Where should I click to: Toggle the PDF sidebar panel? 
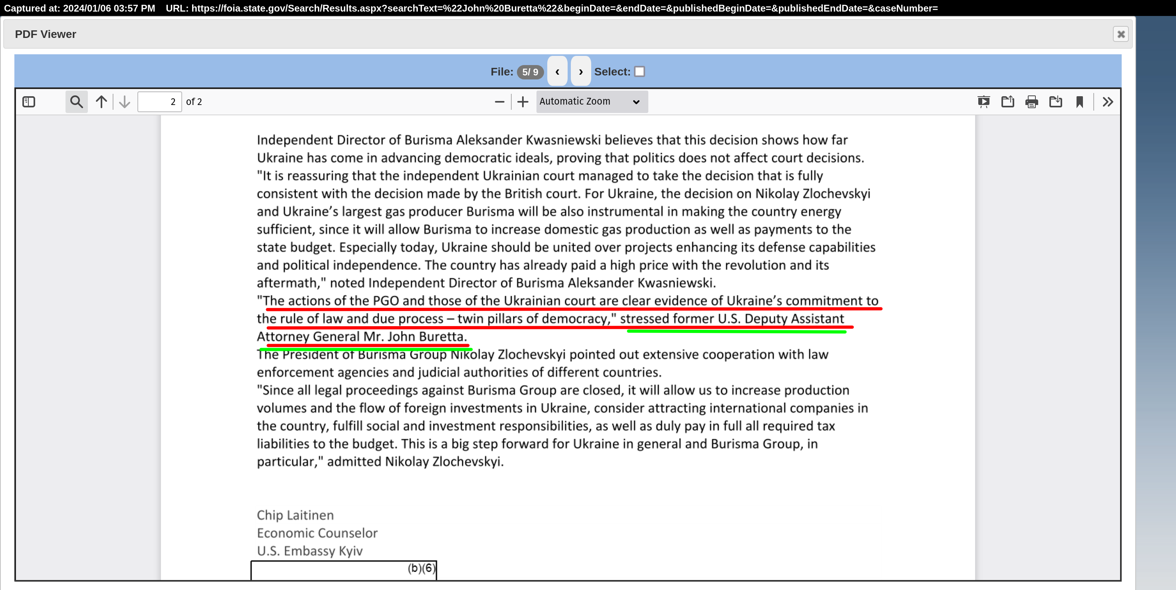(29, 102)
